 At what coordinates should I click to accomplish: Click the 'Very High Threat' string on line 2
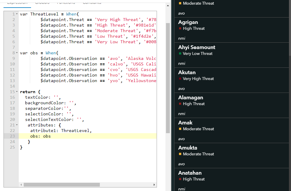point(118,20)
